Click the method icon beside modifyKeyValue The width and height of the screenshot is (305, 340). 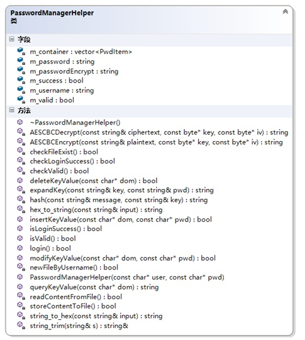[x=20, y=258]
